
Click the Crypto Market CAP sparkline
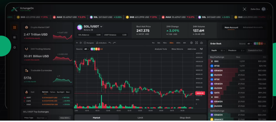63,37
